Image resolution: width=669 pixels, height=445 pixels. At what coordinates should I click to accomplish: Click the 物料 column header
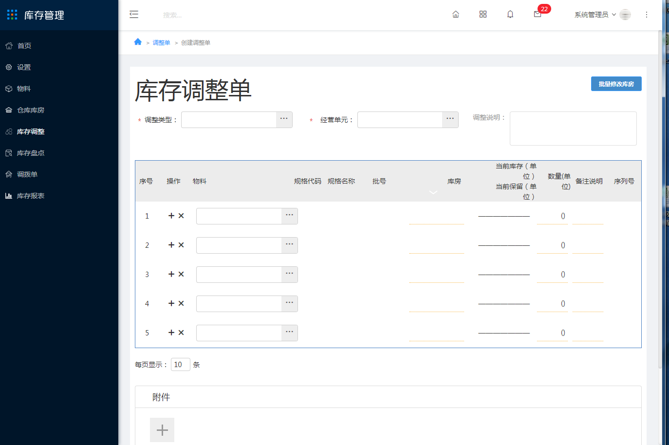(x=200, y=181)
